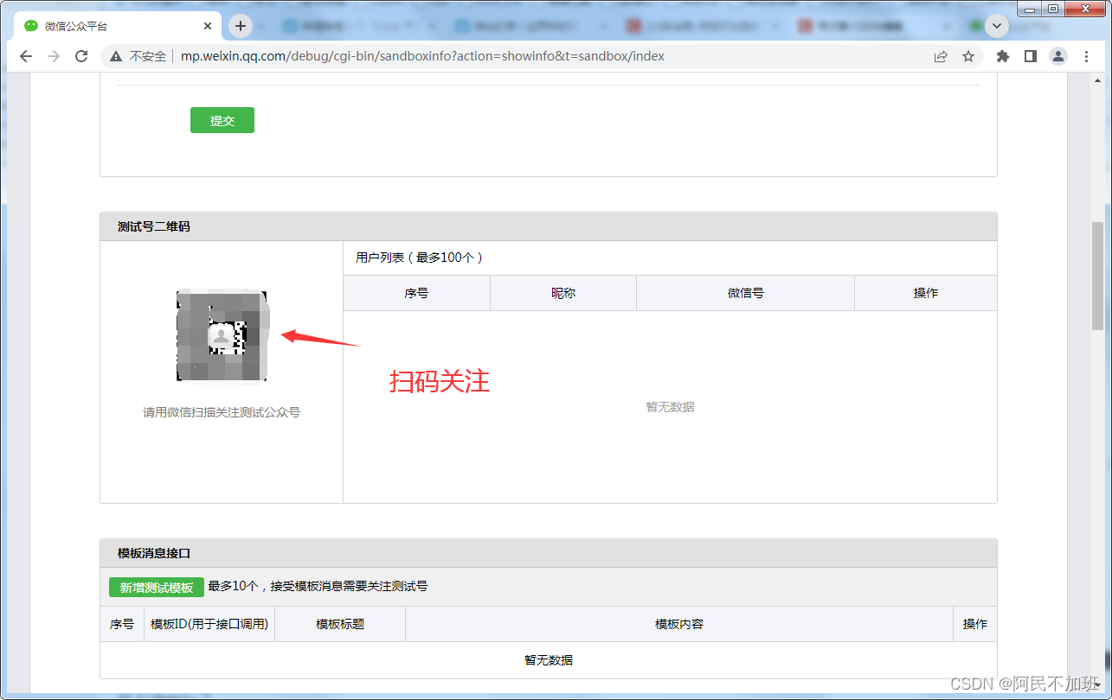Open Chrome's side panel icon

pyautogui.click(x=1030, y=55)
